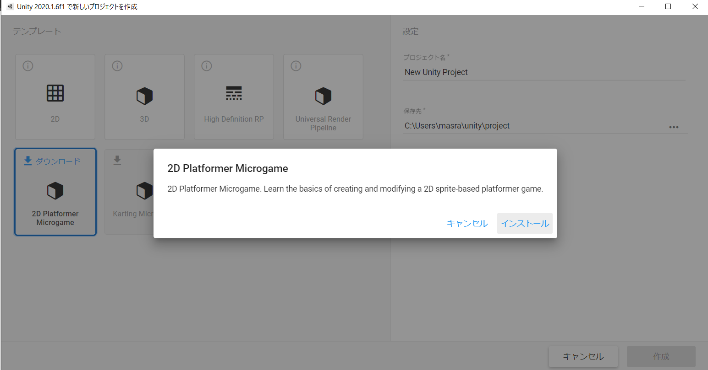Viewport: 708px width, 370px height.
Task: Select the Karting Microgame cube icon
Action: tap(144, 191)
